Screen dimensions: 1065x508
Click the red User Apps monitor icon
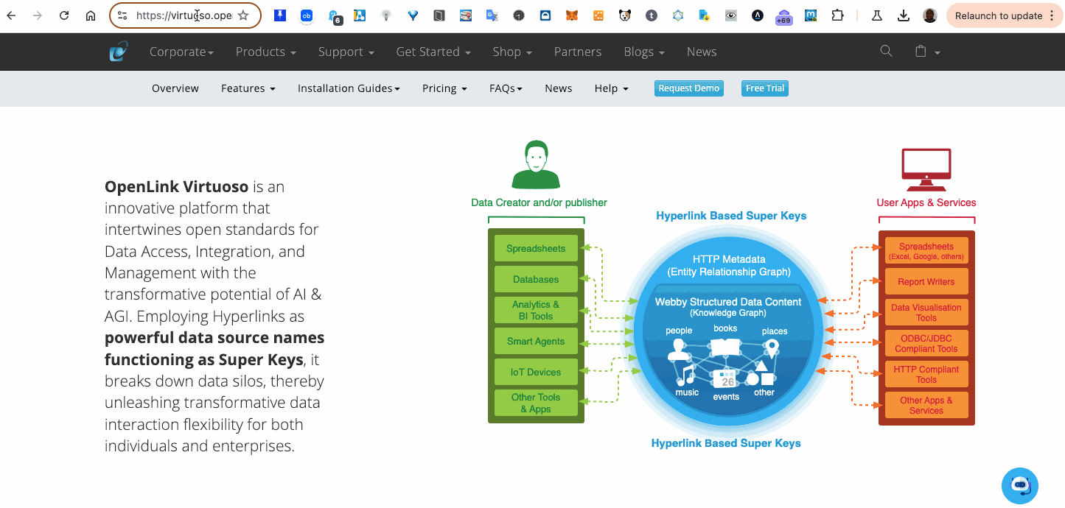coord(926,169)
